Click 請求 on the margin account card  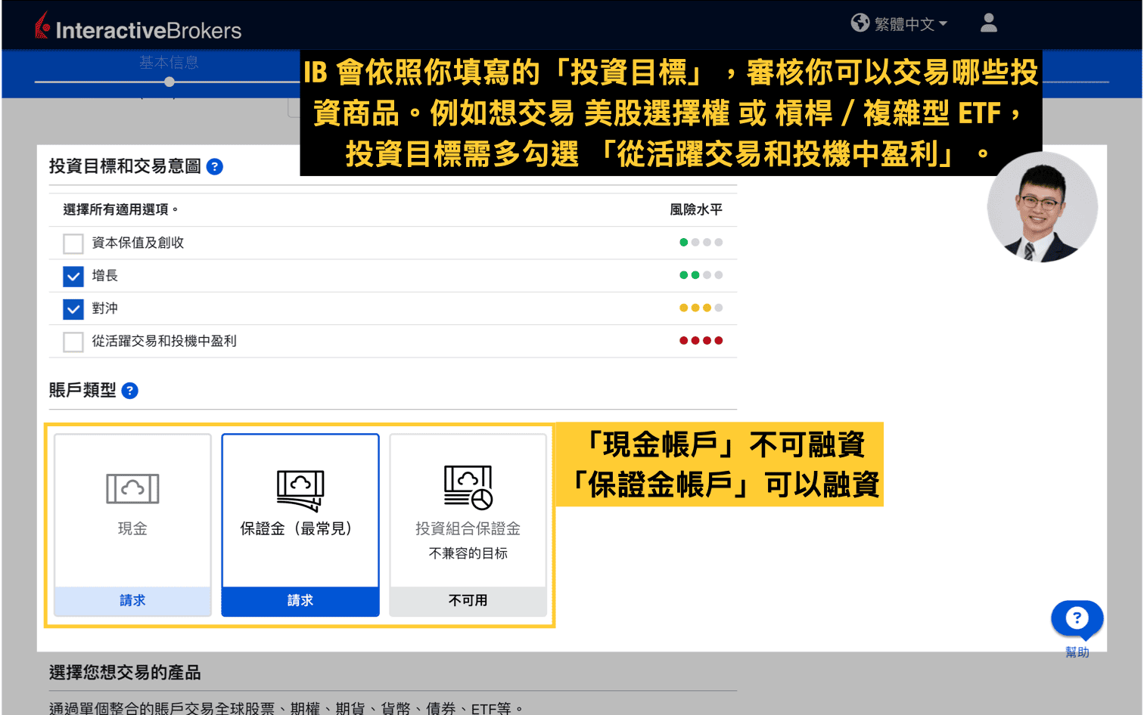pos(300,600)
